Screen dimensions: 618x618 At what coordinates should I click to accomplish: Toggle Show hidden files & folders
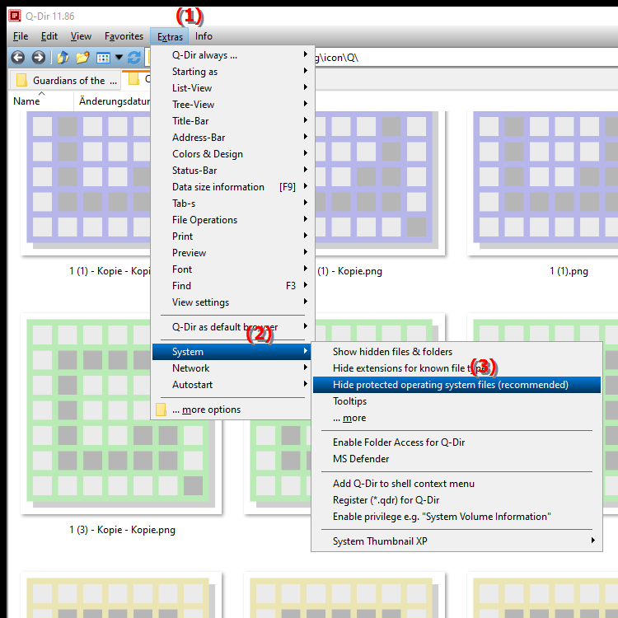[392, 352]
